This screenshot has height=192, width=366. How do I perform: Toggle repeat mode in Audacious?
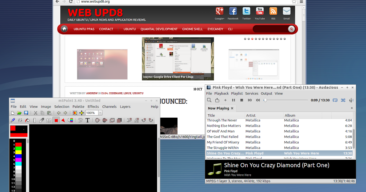(335, 101)
